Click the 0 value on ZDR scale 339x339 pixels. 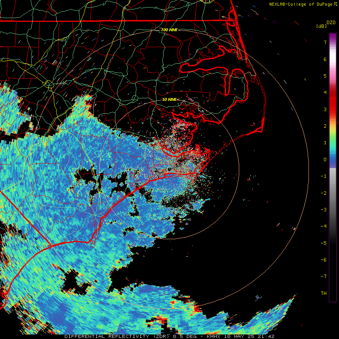click(325, 160)
